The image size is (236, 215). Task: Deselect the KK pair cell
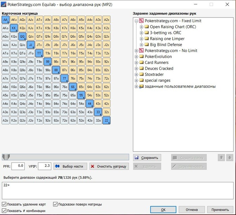(14, 28)
